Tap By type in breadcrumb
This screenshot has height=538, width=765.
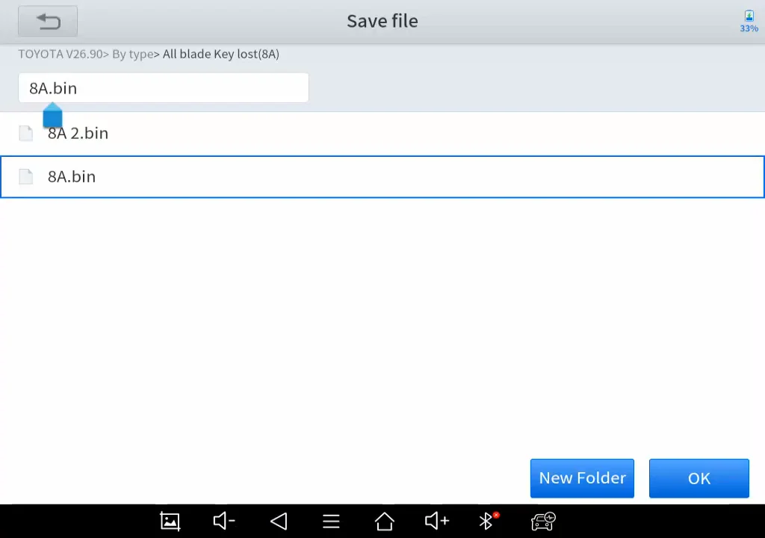pos(133,55)
